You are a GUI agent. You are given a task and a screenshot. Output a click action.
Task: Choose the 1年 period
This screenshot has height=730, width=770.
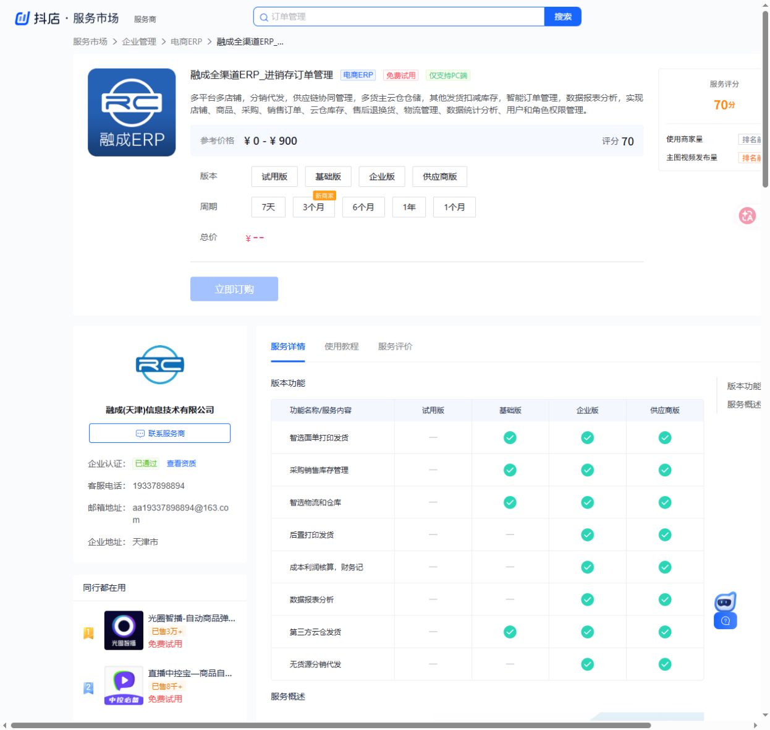tap(409, 207)
